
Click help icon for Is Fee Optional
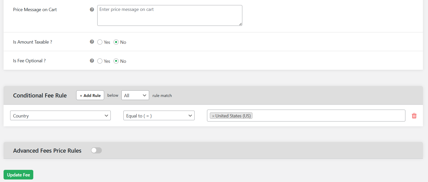click(x=92, y=61)
